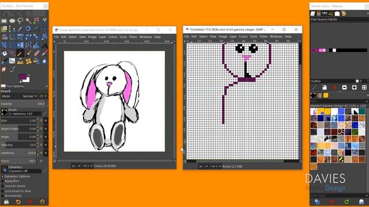Select the Move tool
Screen dimensions: 369x207
click(44, 29)
